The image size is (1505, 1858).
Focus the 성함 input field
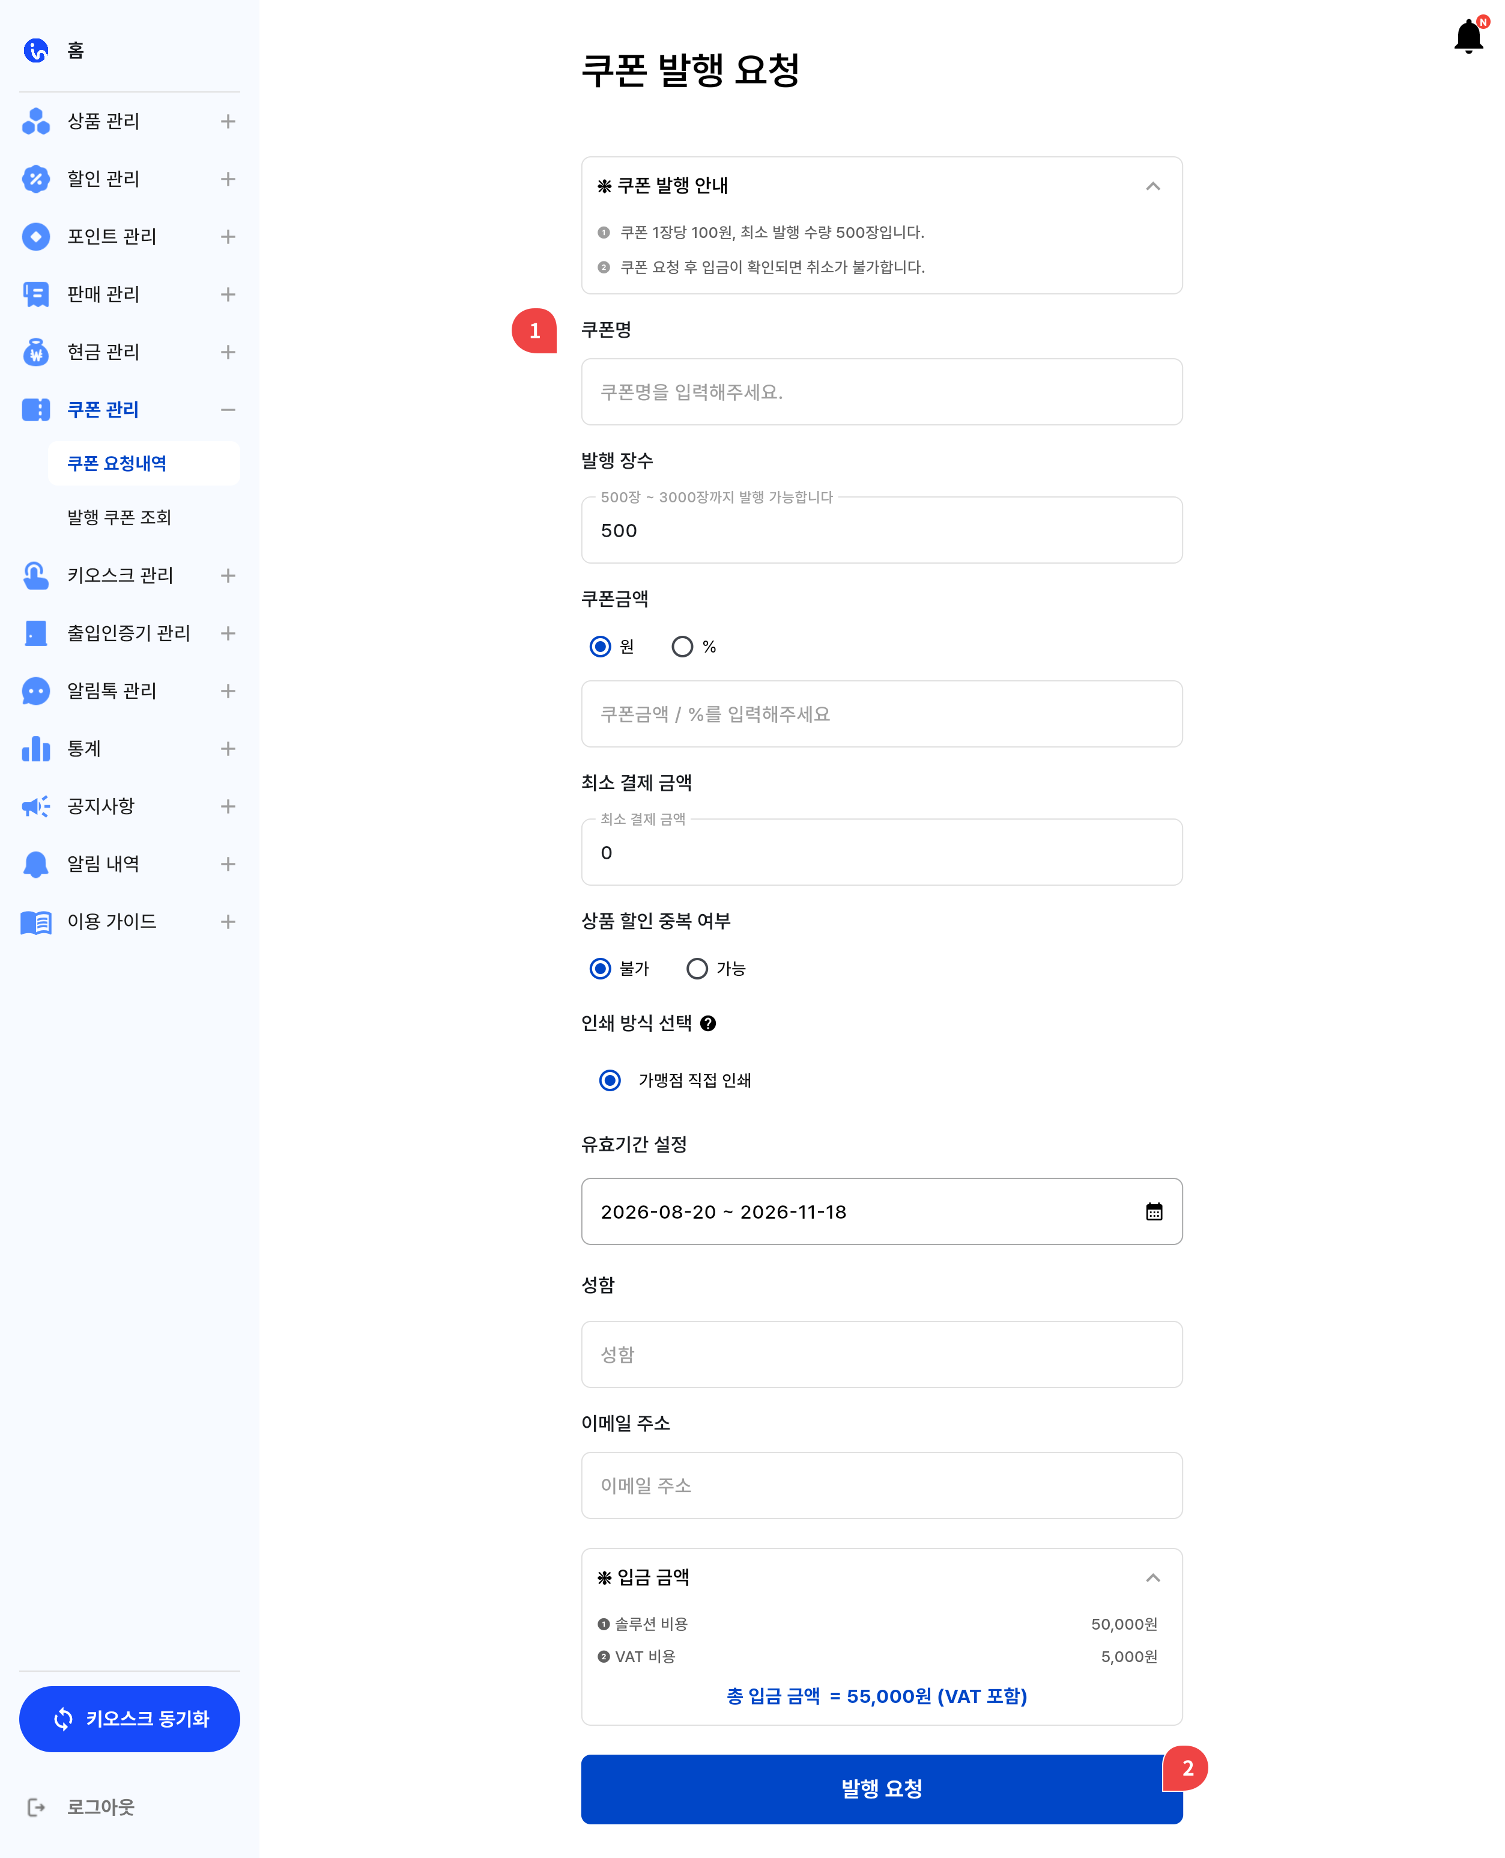tap(882, 1355)
